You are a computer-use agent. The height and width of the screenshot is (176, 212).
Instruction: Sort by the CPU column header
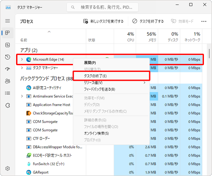click(x=125, y=37)
